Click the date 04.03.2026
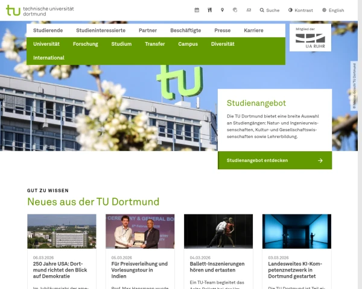The image size is (362, 289). coord(200,258)
